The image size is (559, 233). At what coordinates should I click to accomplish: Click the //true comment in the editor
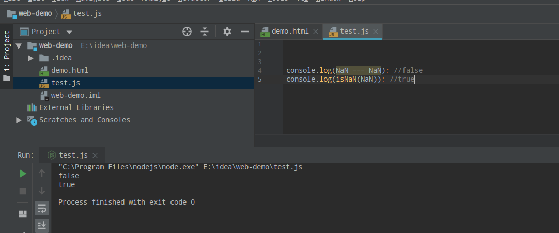click(402, 79)
